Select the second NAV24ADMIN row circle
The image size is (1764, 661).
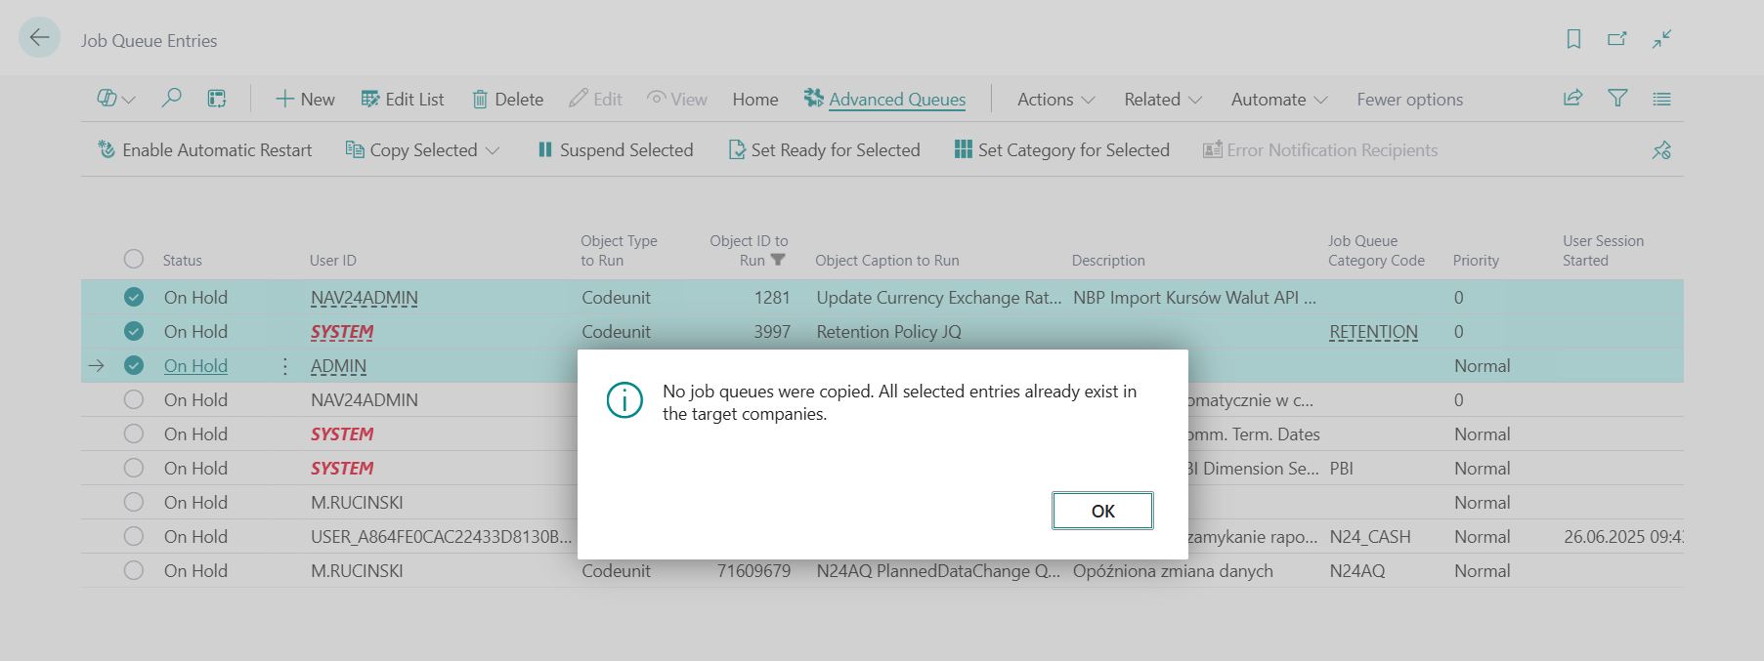click(x=134, y=399)
